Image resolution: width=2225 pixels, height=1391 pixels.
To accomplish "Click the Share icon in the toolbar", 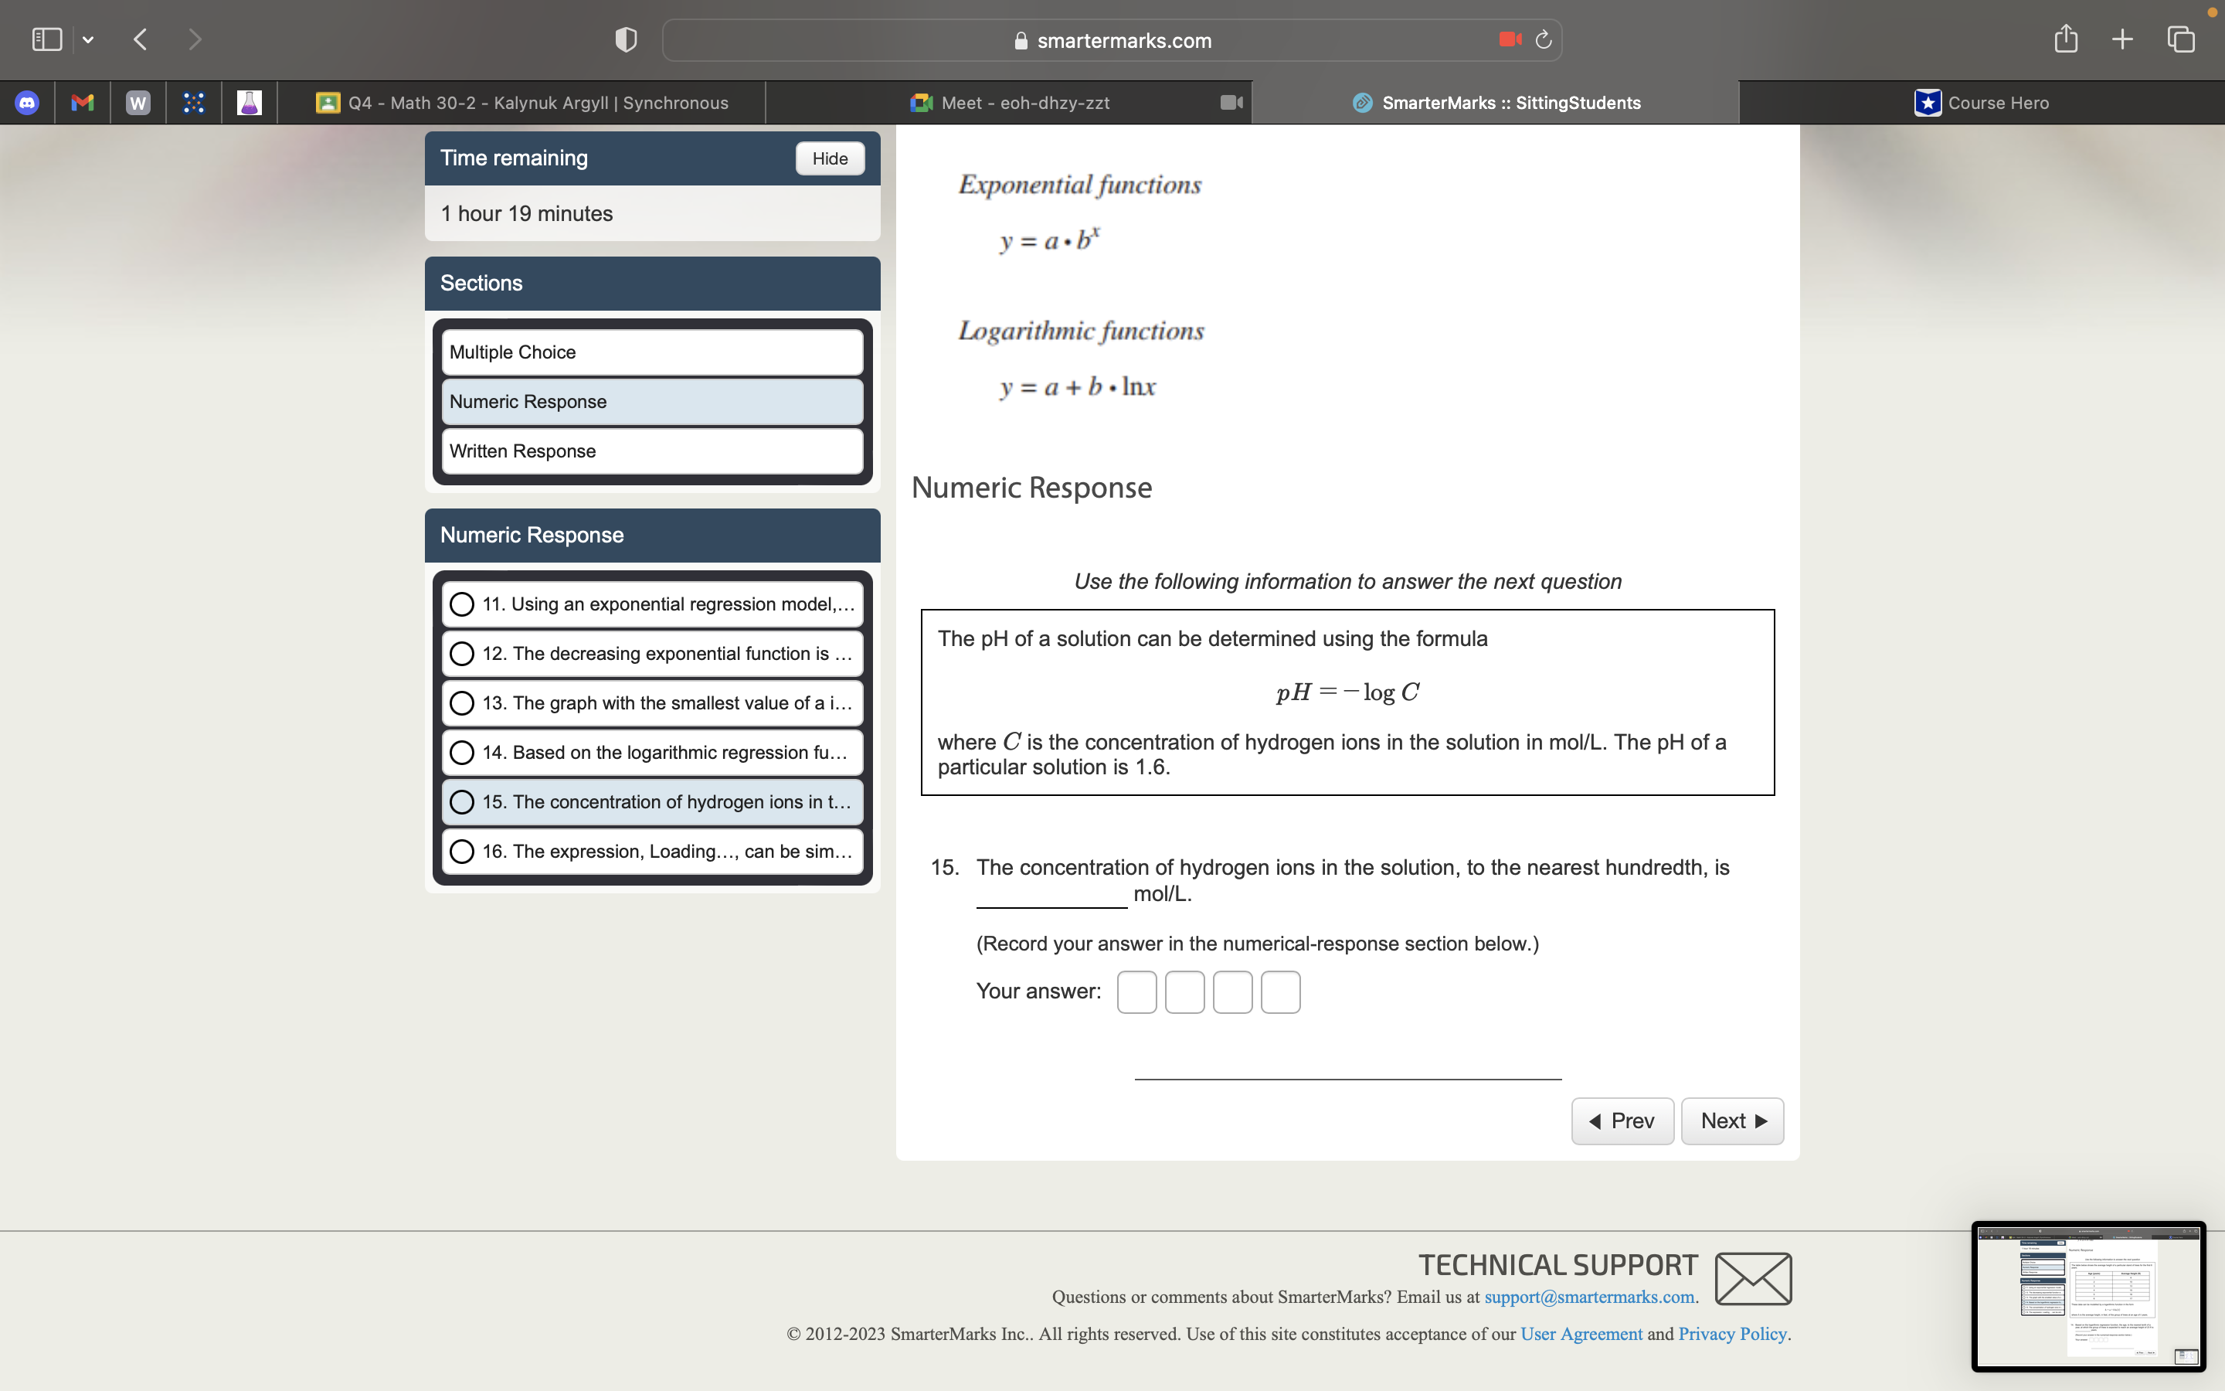I will pos(2066,39).
